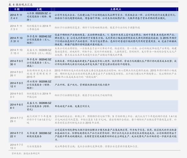Select viewpoint 纺织子行业持续弱复苏，服装子行业仍处于收缩阶段

click(x=84, y=95)
